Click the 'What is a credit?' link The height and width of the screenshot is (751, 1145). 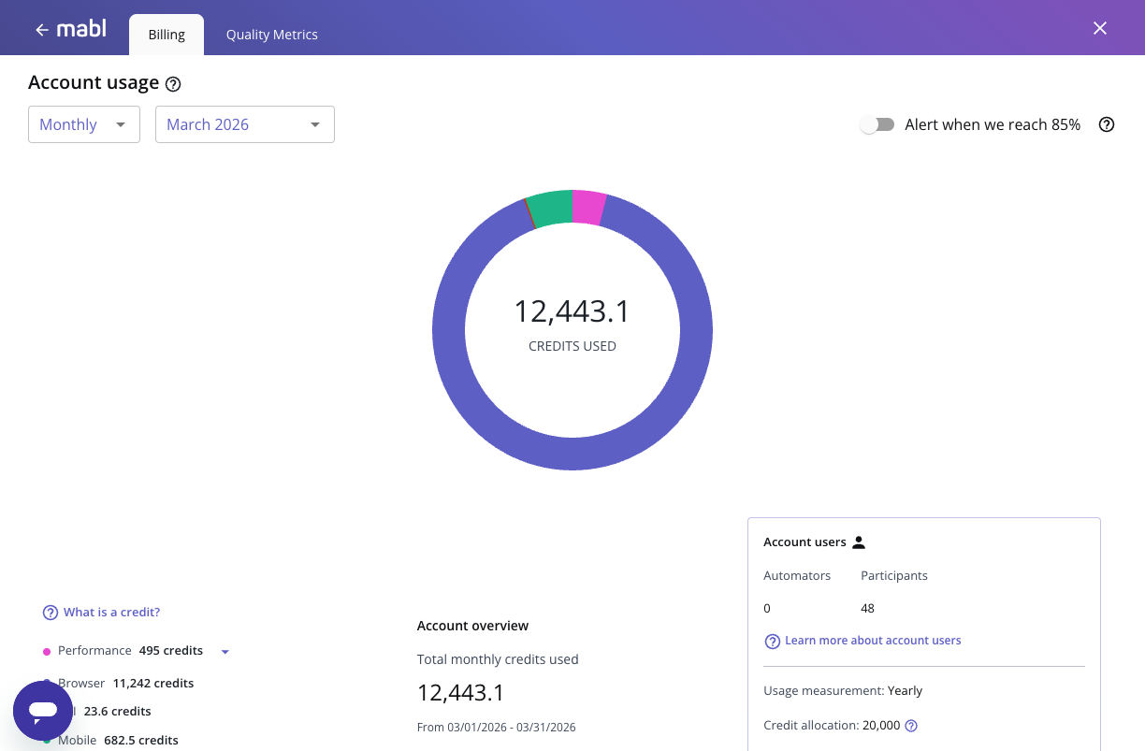click(x=111, y=613)
